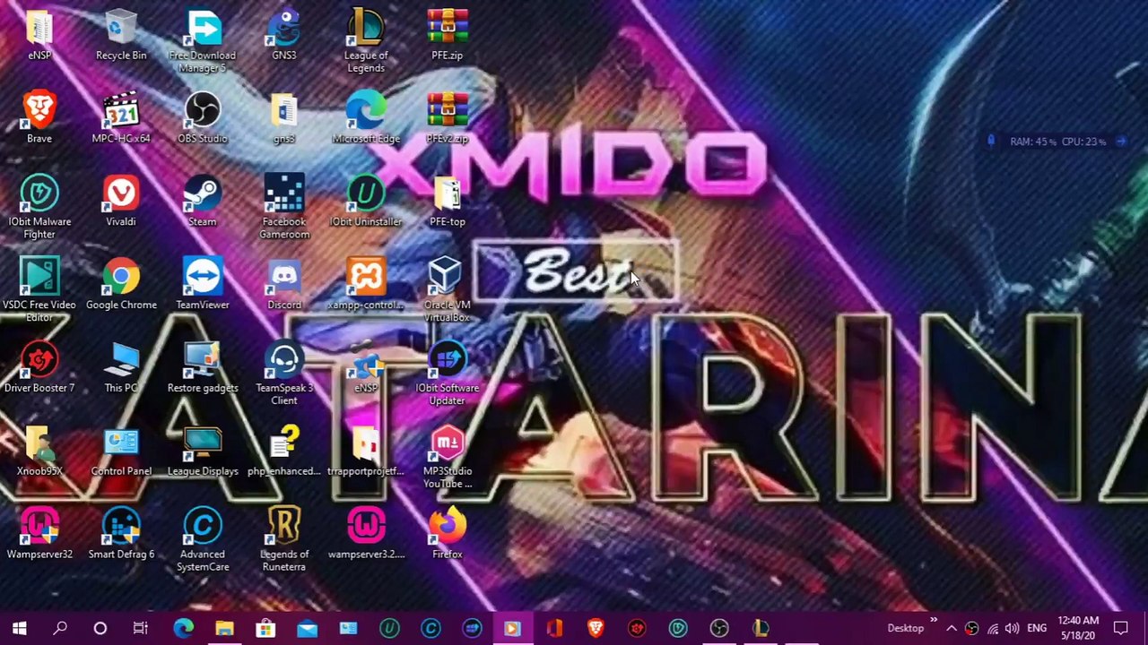Open taskbar Search magnifier
This screenshot has width=1148, height=645.
coord(60,628)
